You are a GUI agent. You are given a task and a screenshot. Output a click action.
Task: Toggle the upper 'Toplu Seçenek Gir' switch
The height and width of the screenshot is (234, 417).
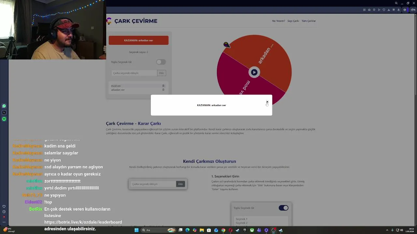tap(161, 62)
